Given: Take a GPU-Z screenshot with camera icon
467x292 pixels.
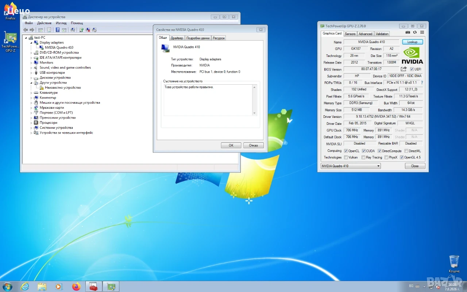Looking at the screenshot, I should click(408, 32).
